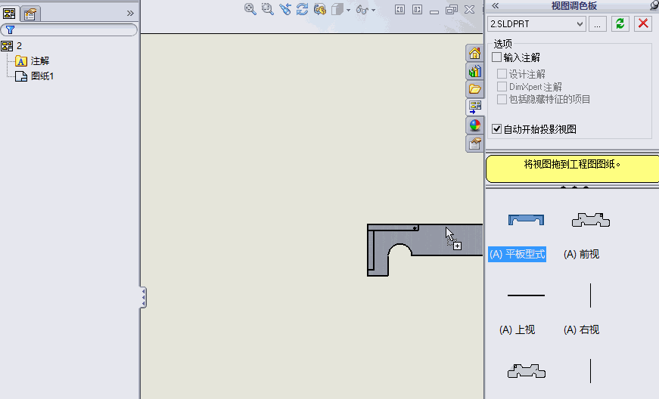
Task: Click the green refresh icon
Action: click(620, 23)
